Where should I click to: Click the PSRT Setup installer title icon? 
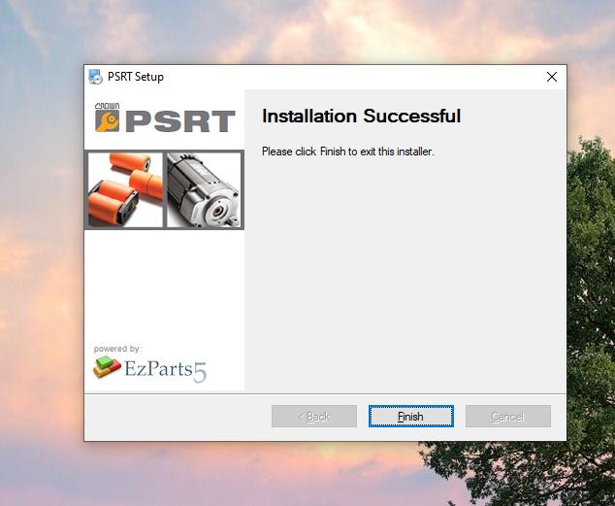(x=95, y=77)
